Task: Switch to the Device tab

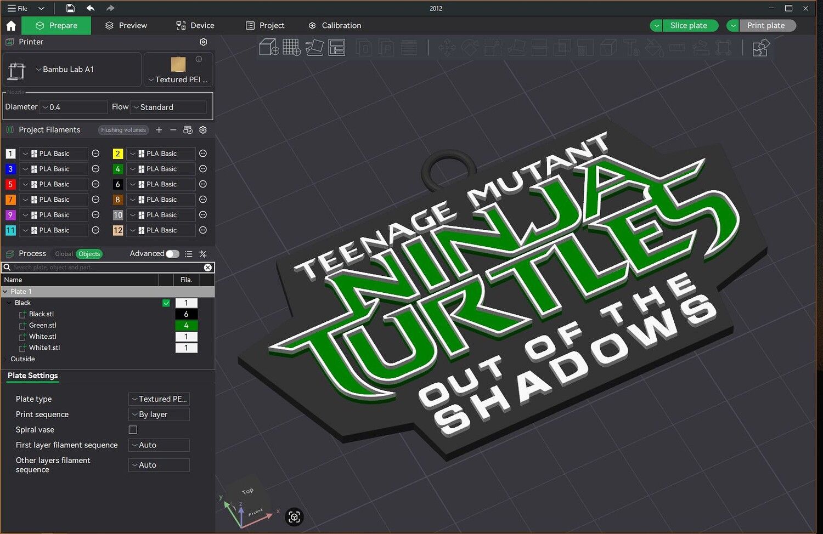Action: pyautogui.click(x=195, y=26)
